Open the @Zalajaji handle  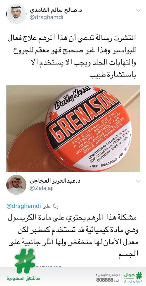click(x=41, y=189)
